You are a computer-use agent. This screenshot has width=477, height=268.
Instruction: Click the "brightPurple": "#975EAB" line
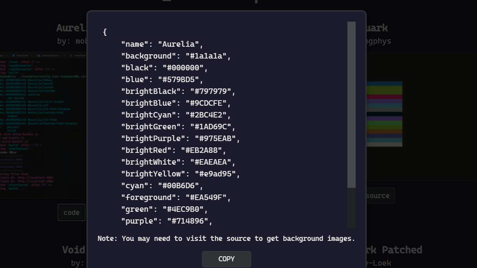181,138
